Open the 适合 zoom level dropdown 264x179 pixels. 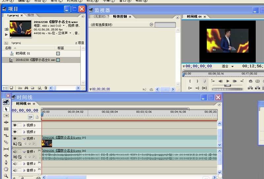click(233, 66)
